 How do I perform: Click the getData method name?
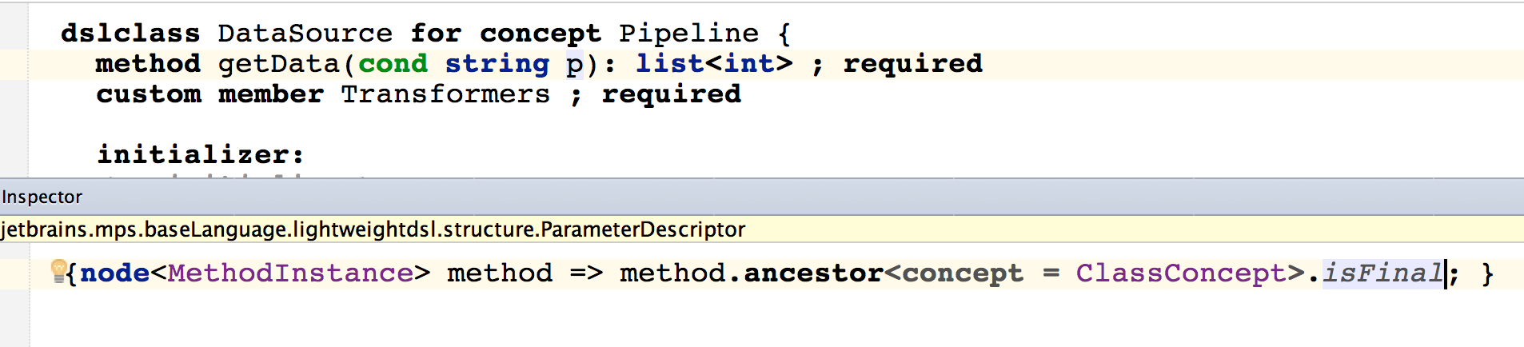pos(279,64)
